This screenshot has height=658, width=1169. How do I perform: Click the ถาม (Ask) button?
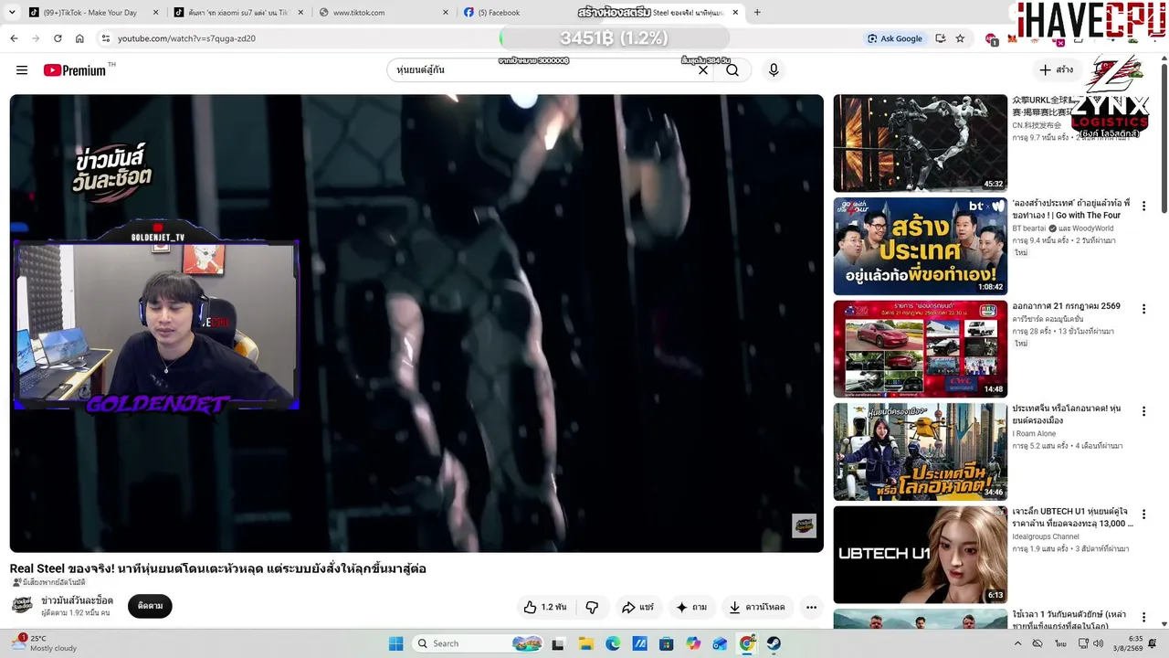(x=691, y=607)
